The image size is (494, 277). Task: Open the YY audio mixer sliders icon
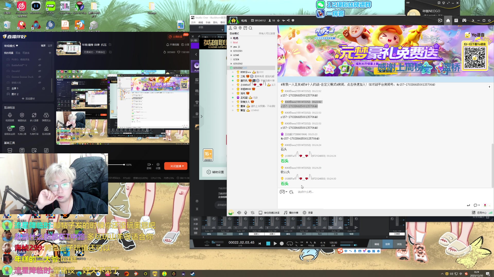click(x=253, y=213)
